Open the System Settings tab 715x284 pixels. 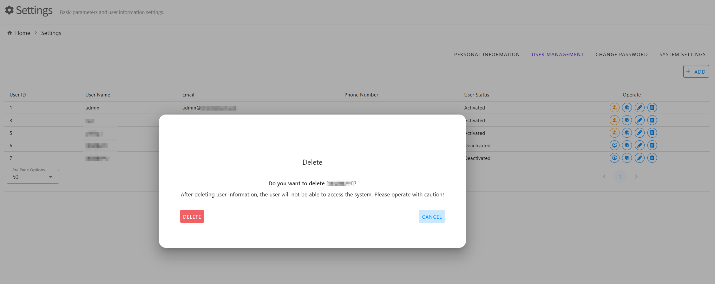pyautogui.click(x=682, y=55)
